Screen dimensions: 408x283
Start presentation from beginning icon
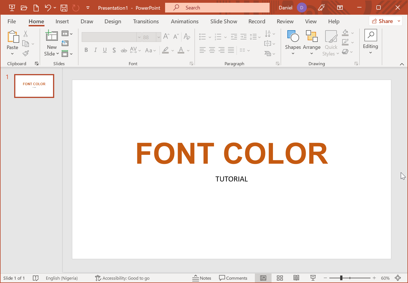[12, 8]
